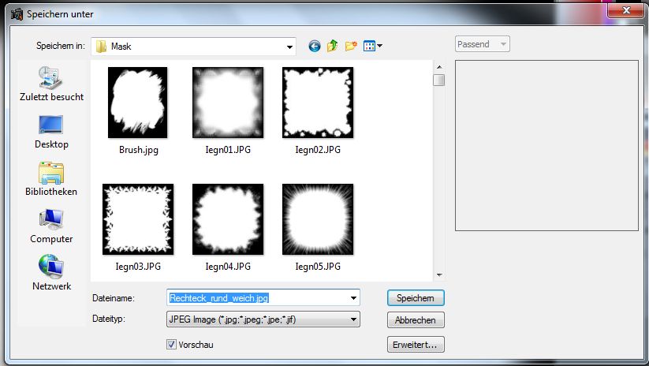Expand the Speichern in folder dropdown
Image resolution: width=649 pixels, height=366 pixels.
coord(289,46)
